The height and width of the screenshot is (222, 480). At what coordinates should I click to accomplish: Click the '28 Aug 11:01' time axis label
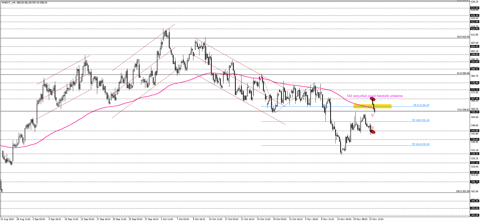[x=24, y=219]
